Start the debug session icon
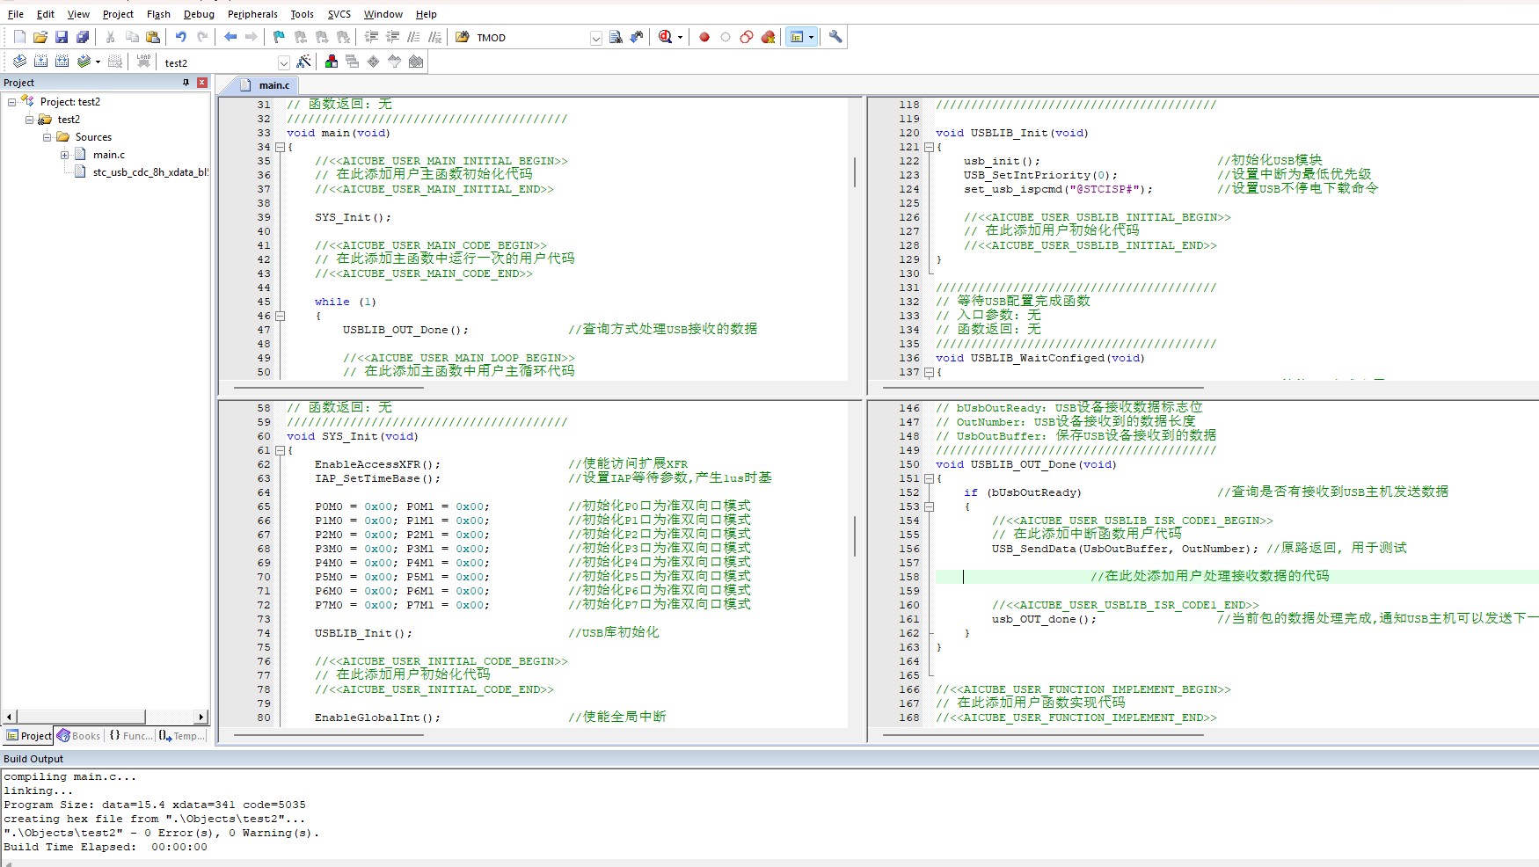1539x867 pixels. click(x=666, y=37)
